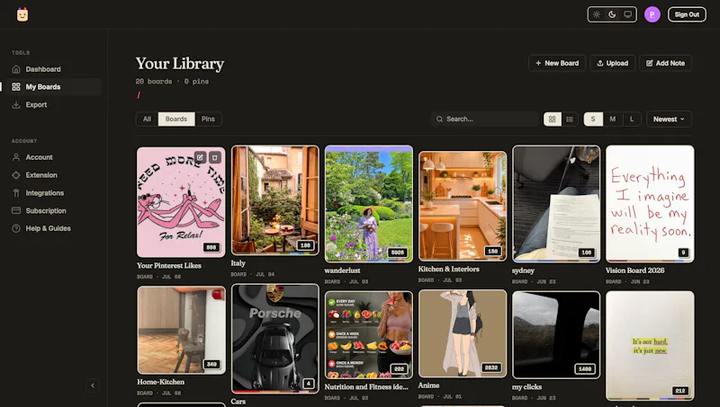This screenshot has width=720, height=407.
Task: Click the Sign Out button
Action: 687,14
